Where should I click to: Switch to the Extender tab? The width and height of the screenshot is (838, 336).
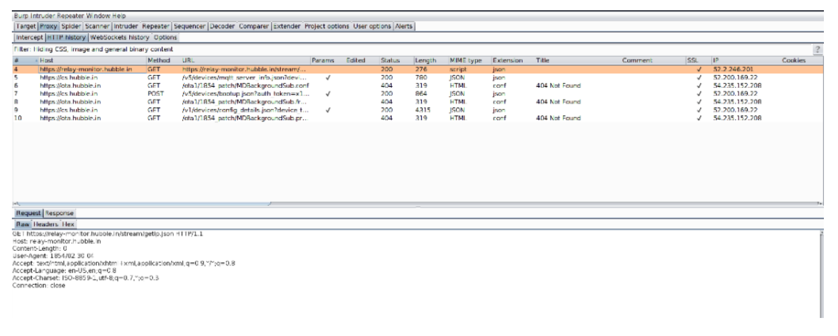click(287, 26)
